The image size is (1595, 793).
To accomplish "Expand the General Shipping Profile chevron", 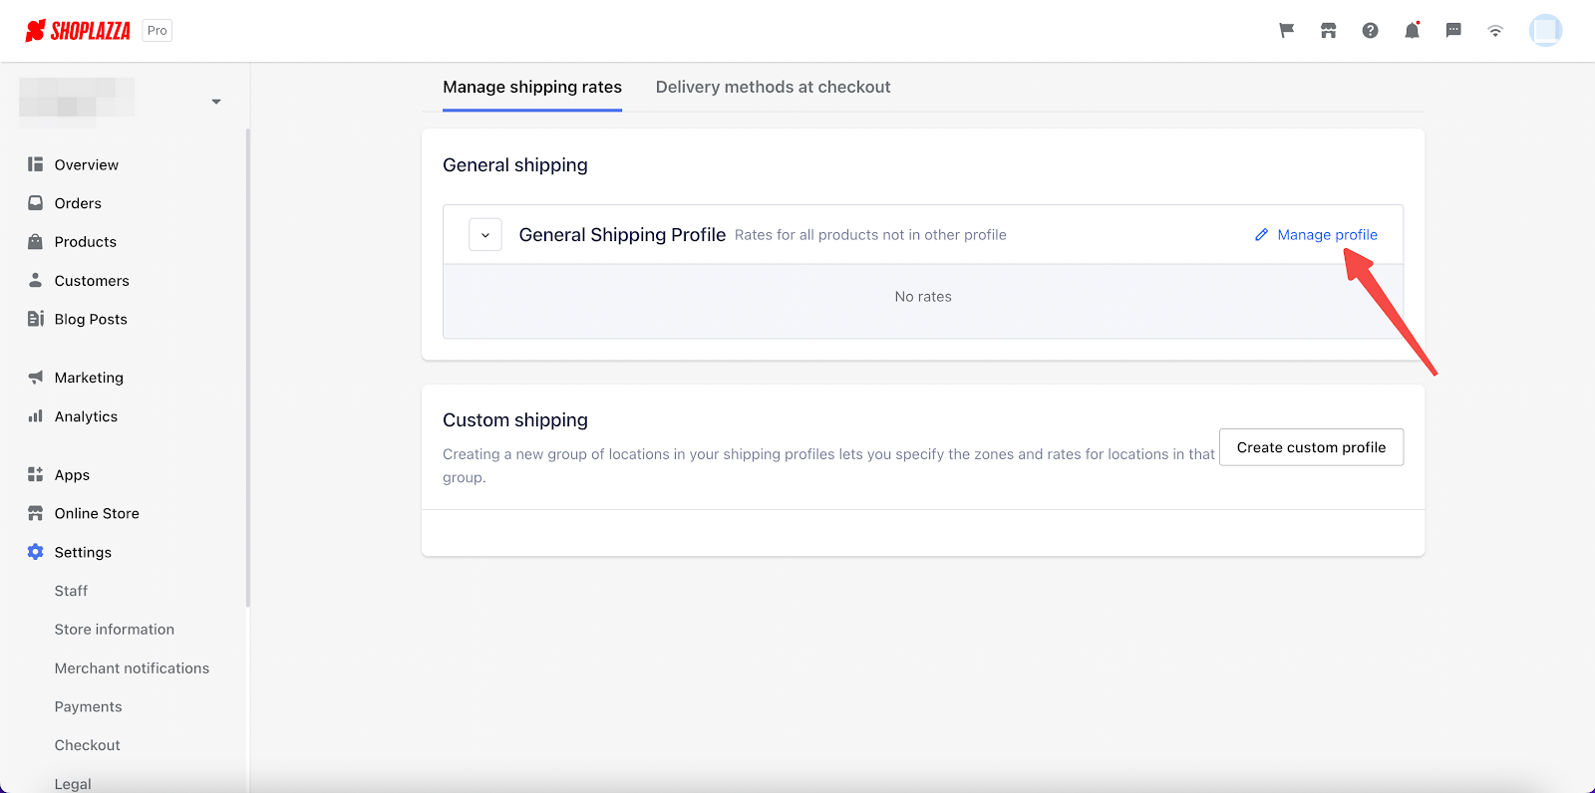I will (x=485, y=235).
